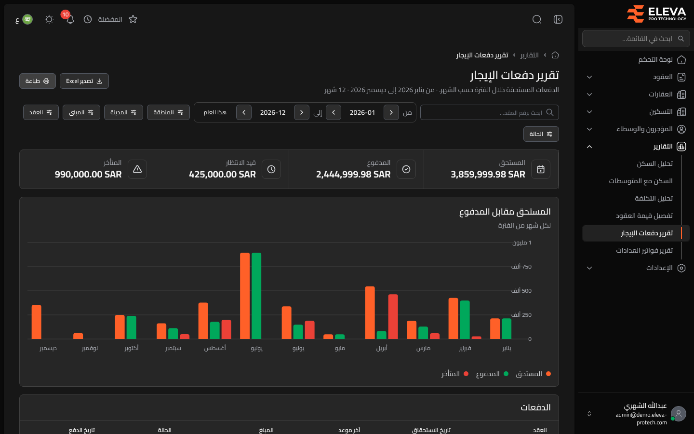Screen dimensions: 694x434
Task: Click the warning triangle icon on المتأخر card
Action: click(x=137, y=169)
